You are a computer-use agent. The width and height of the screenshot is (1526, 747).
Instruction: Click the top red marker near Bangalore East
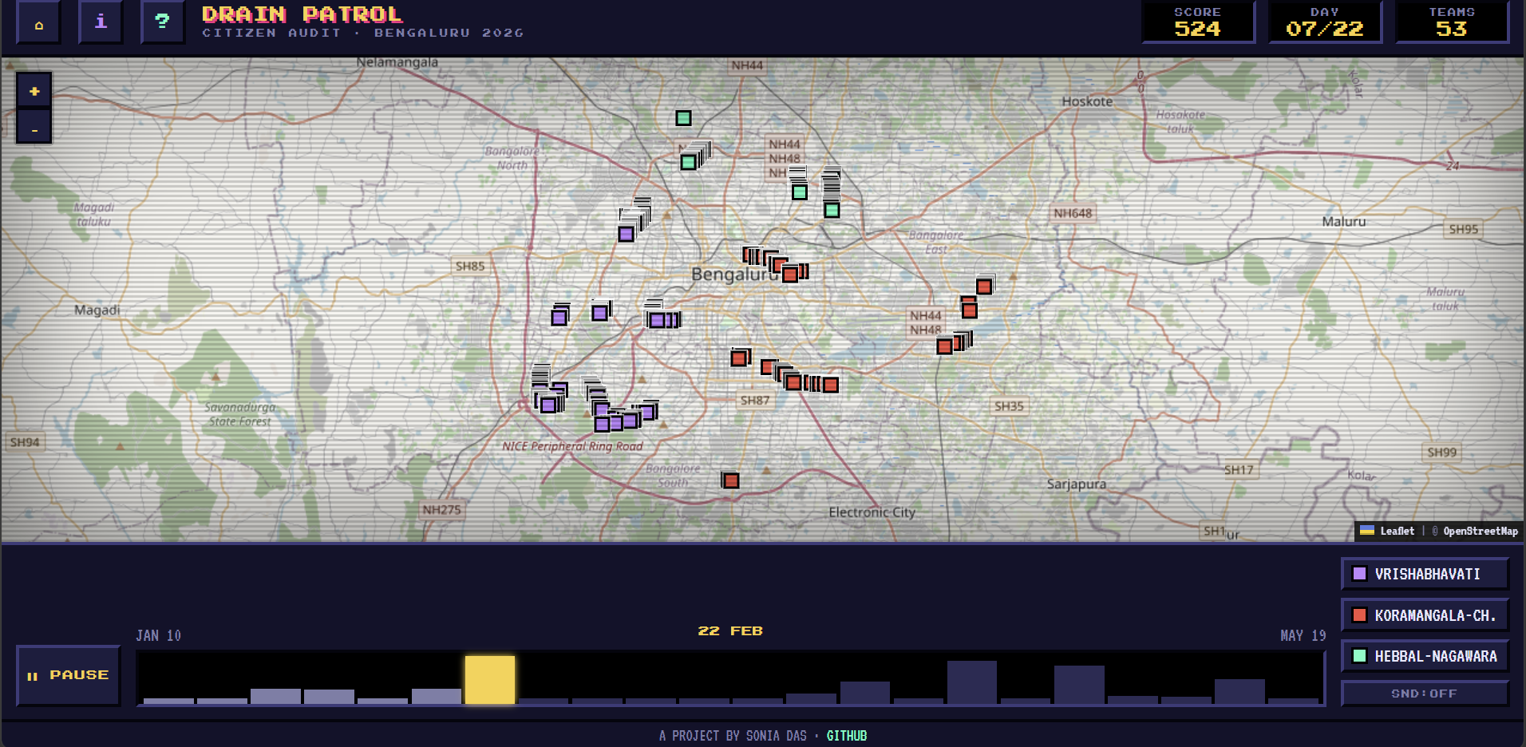coord(984,287)
